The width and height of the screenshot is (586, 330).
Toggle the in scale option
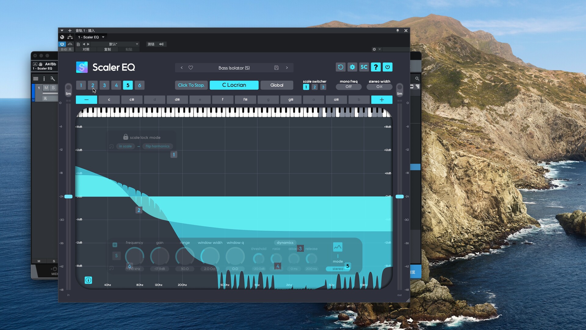tap(125, 146)
